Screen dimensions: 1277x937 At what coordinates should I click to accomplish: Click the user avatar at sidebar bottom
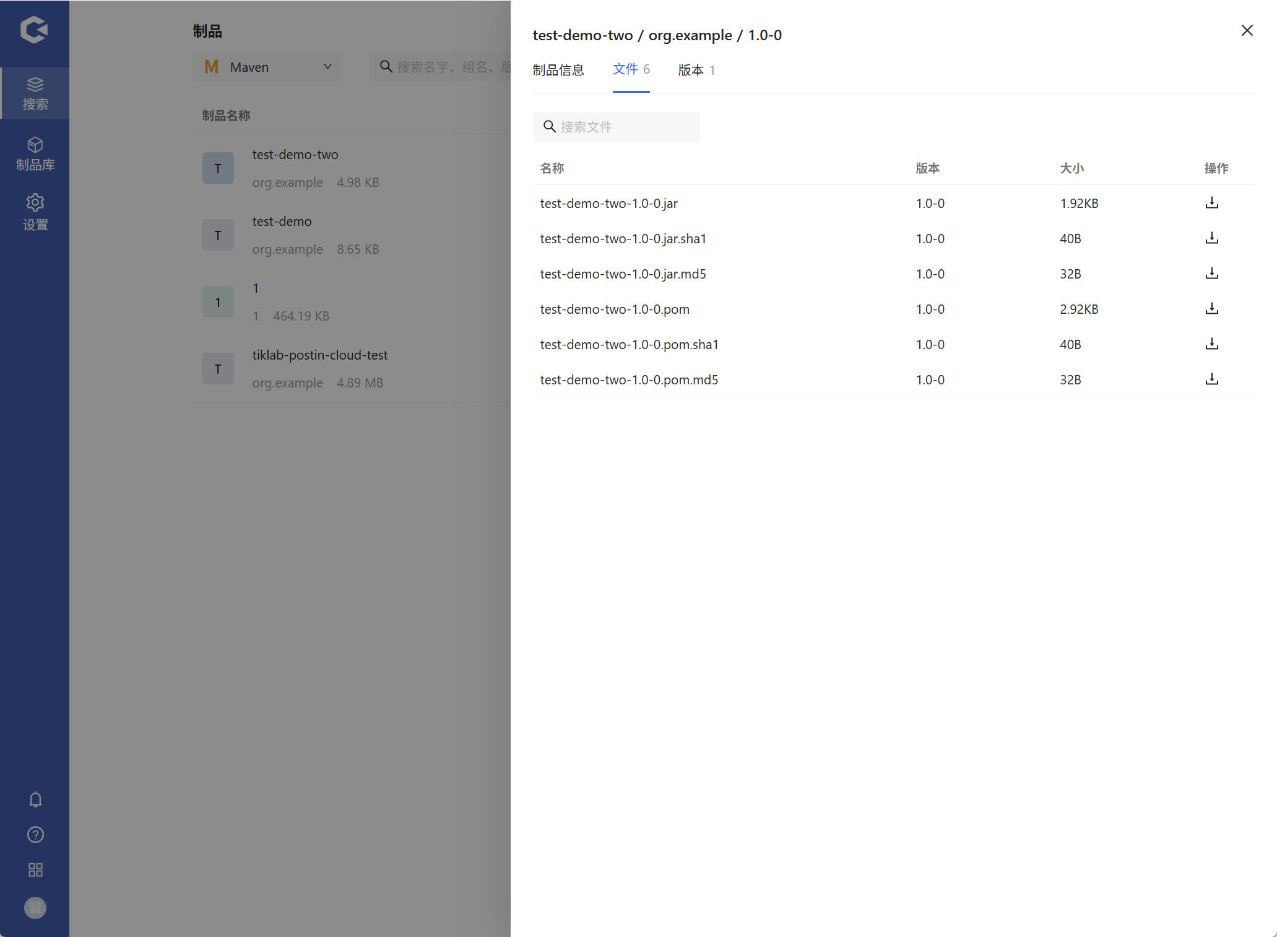click(x=35, y=907)
